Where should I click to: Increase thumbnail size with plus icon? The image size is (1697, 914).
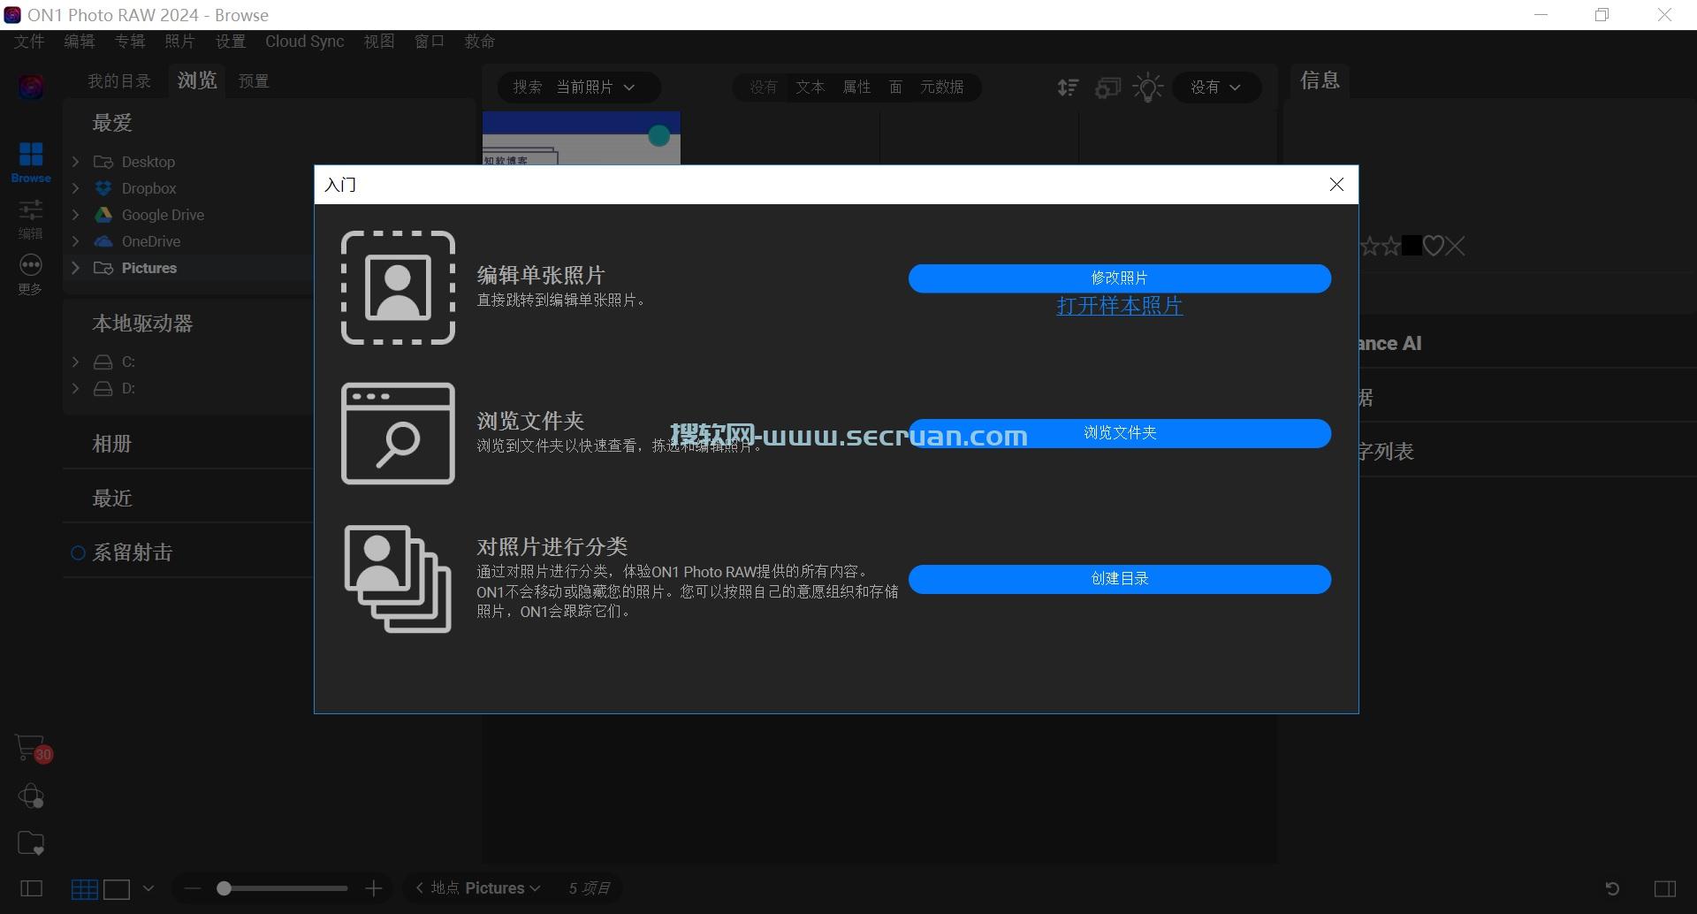coord(374,888)
